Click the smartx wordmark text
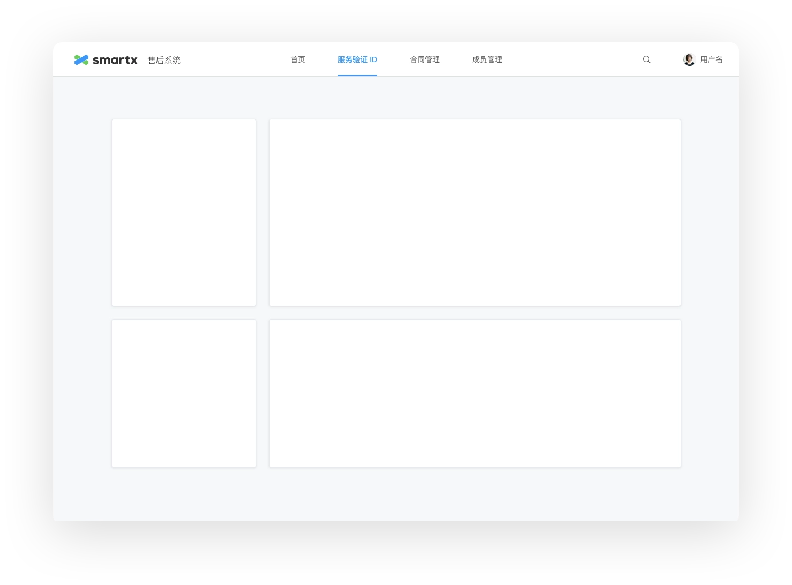Viewport: 792px width, 585px height. [x=115, y=60]
